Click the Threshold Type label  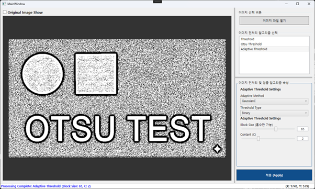tap(251, 107)
